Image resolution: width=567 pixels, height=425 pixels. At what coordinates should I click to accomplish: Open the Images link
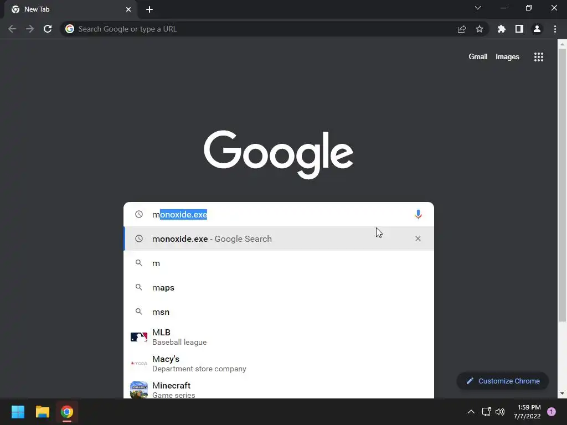(507, 57)
